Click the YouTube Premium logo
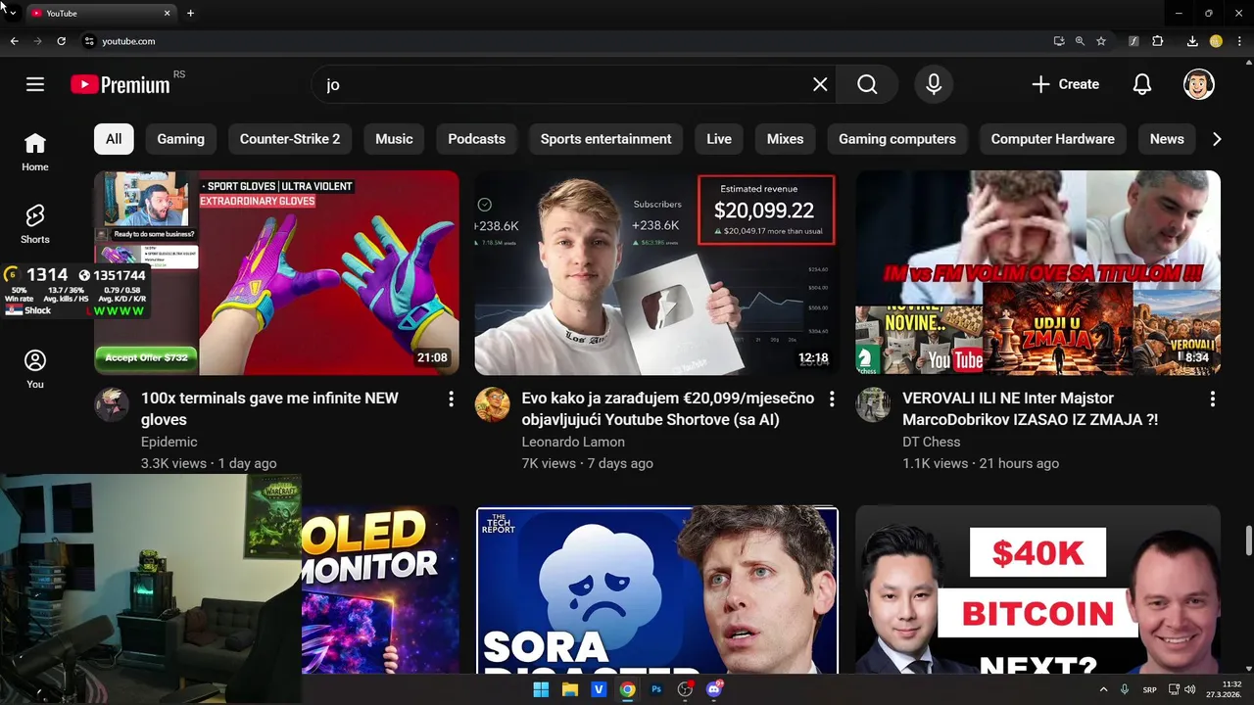Viewport: 1254px width, 705px height. coord(121,84)
